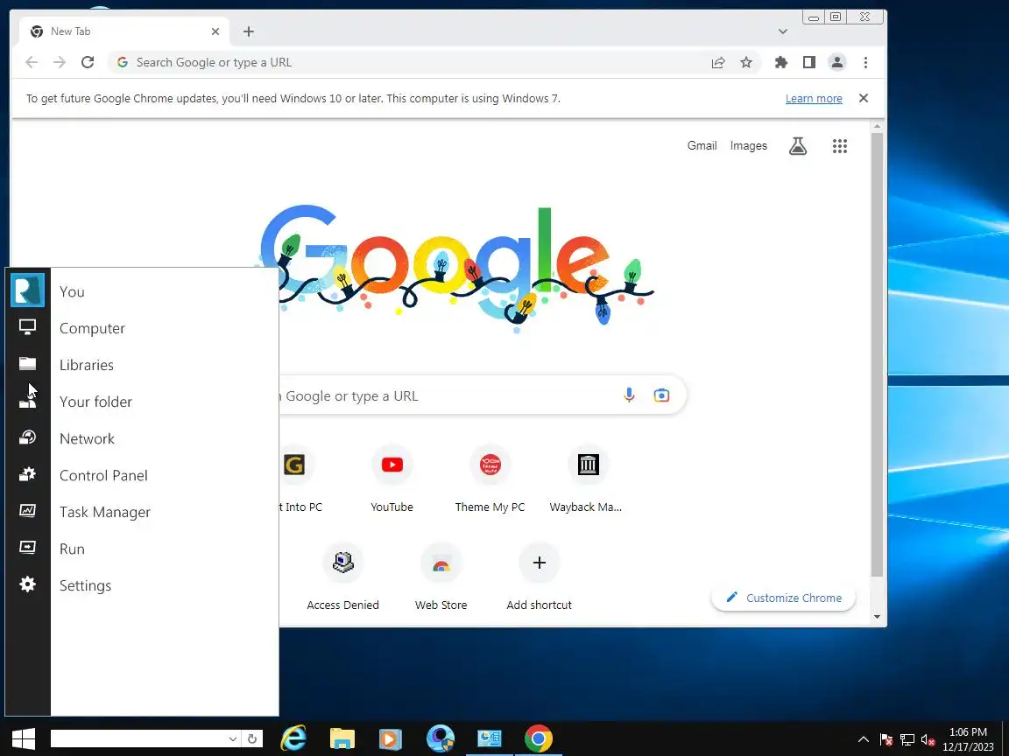This screenshot has height=756, width=1009.
Task: Click the Settings cog icon in the sidebar
Action: [x=27, y=584]
